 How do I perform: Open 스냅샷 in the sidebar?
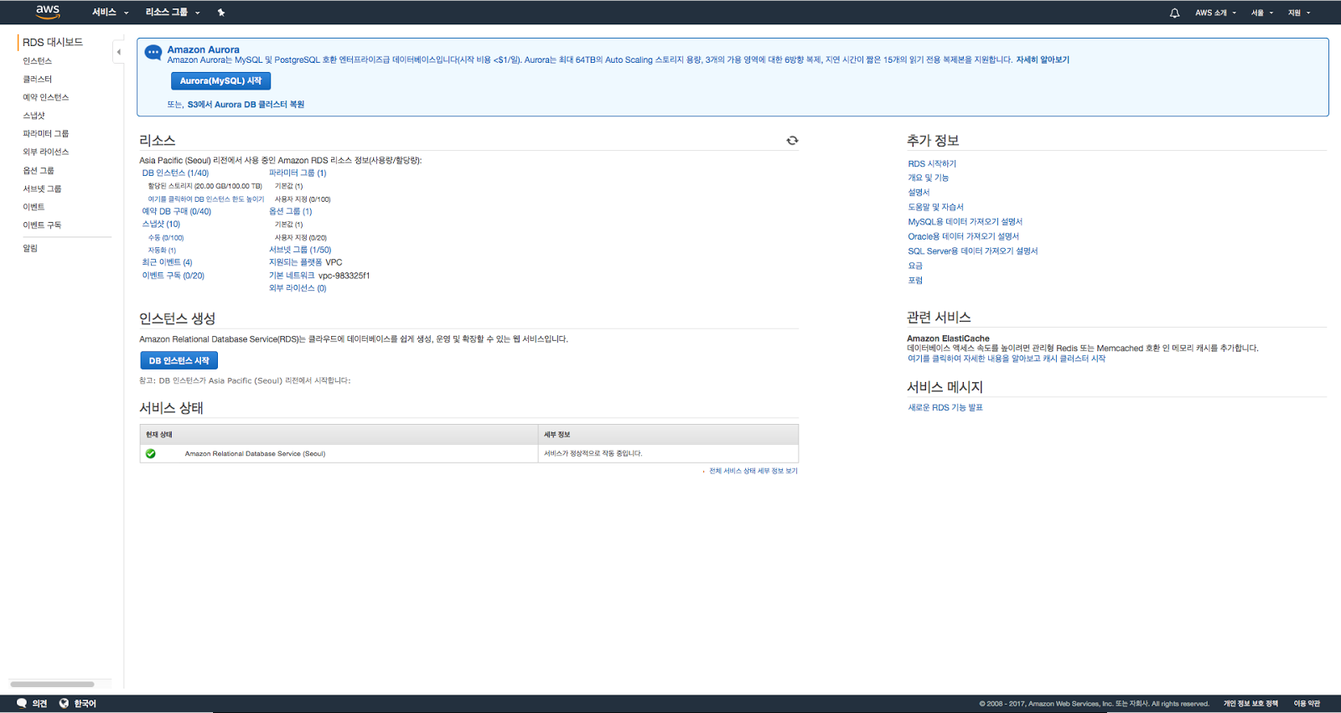[34, 116]
